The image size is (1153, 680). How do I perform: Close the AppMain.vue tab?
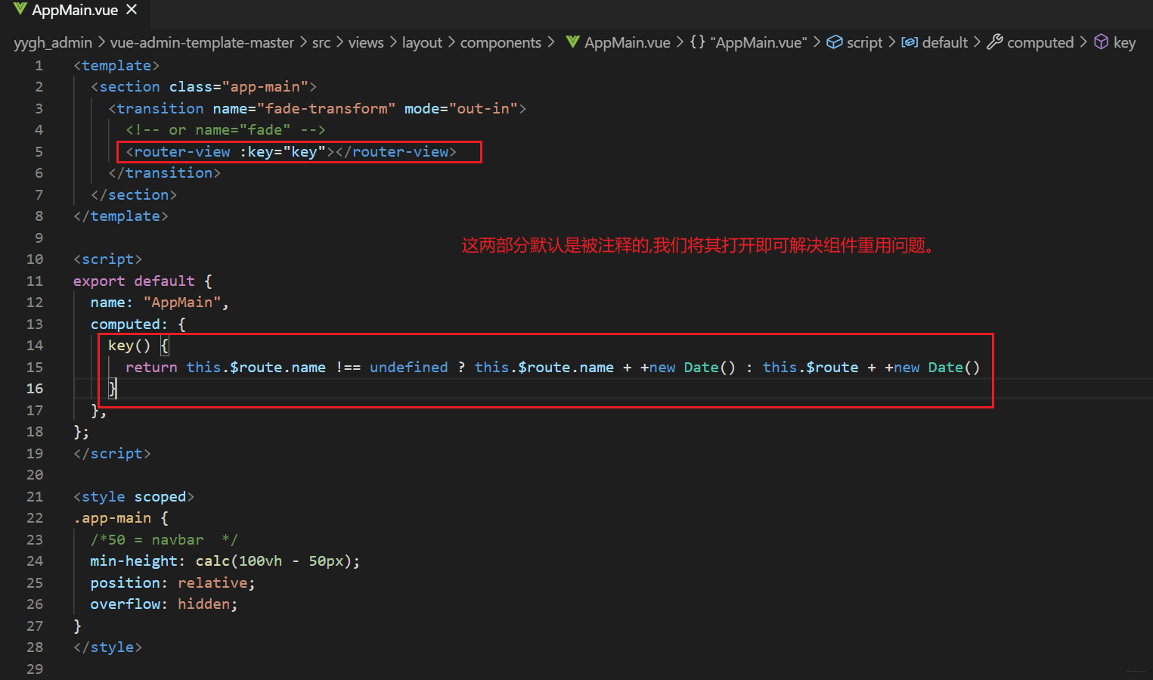132,10
